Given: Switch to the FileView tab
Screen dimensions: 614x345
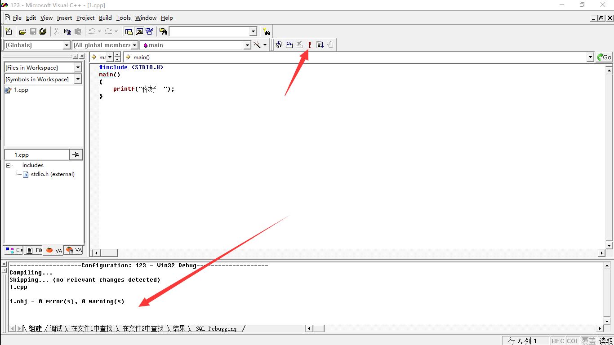Looking at the screenshot, I should click(x=34, y=250).
